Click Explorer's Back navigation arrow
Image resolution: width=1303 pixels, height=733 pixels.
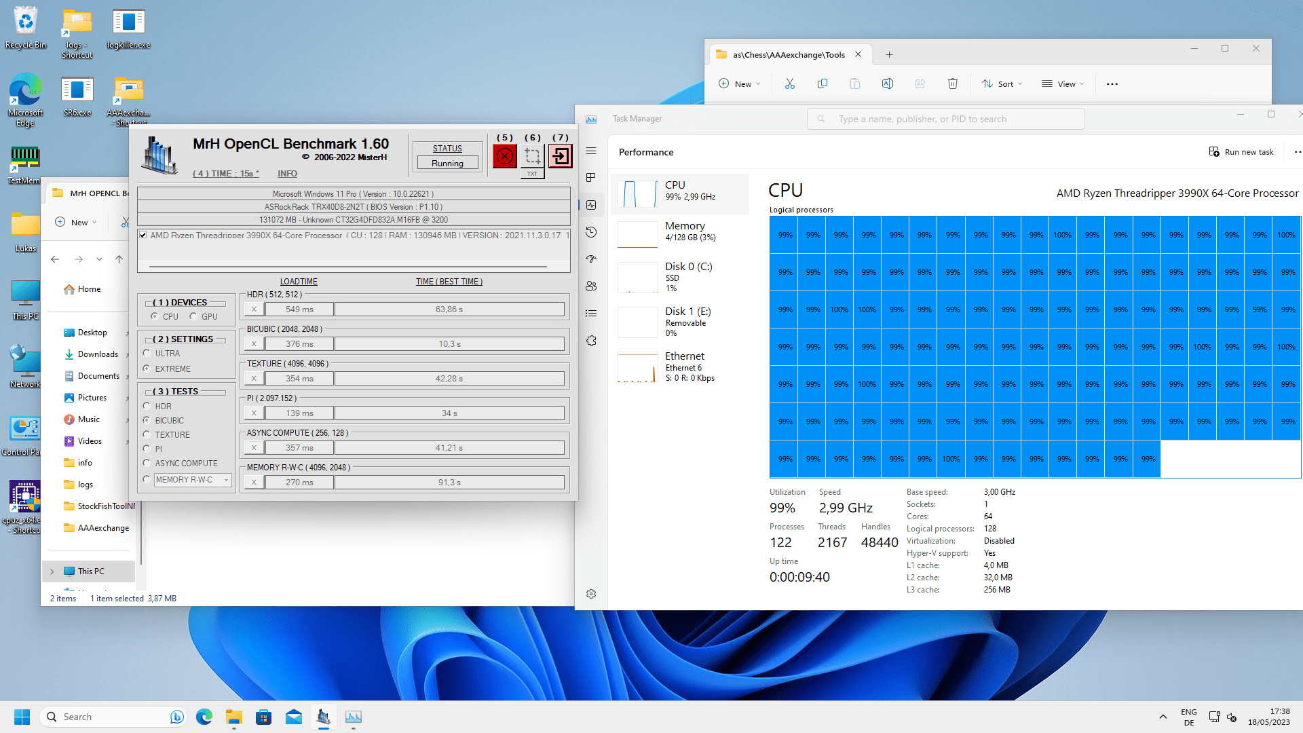point(55,259)
